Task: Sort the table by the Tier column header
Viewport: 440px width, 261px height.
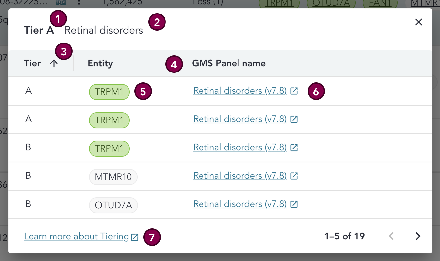Action: point(32,63)
